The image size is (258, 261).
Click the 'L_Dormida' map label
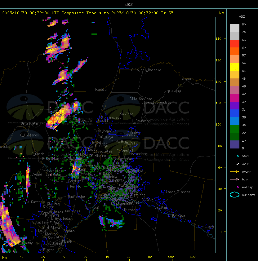(x=176, y=215)
